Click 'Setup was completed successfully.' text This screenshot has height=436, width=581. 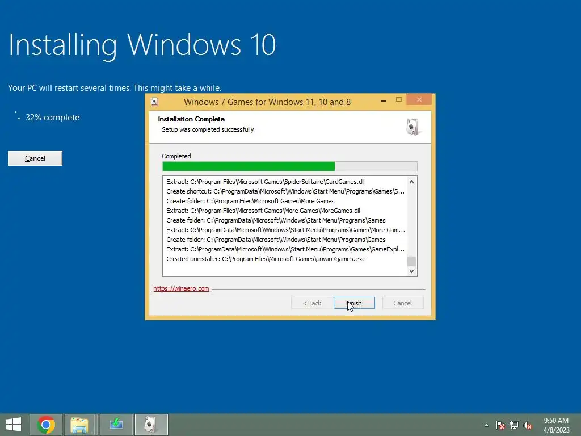pos(209,129)
